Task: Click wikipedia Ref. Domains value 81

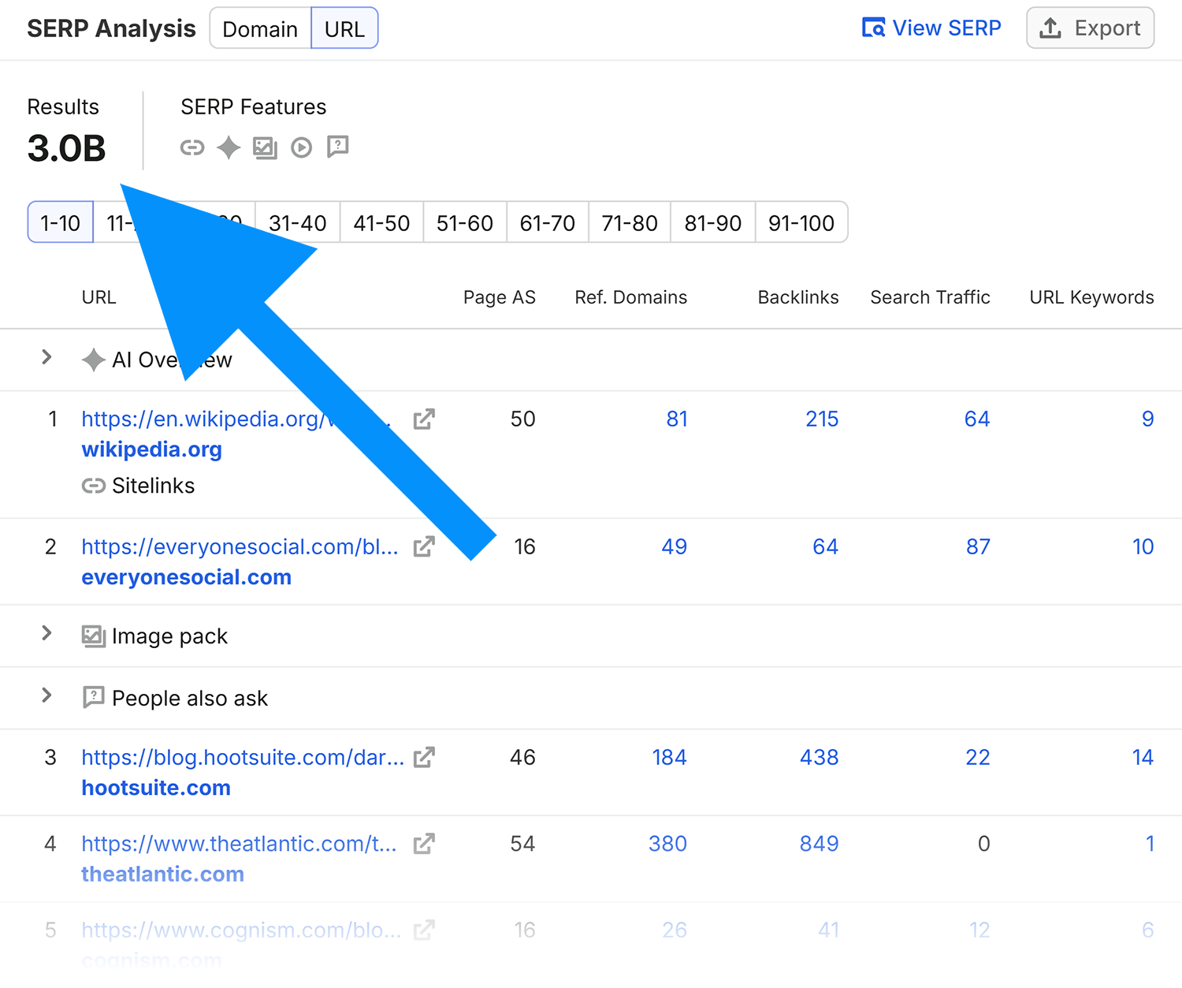Action: click(677, 419)
